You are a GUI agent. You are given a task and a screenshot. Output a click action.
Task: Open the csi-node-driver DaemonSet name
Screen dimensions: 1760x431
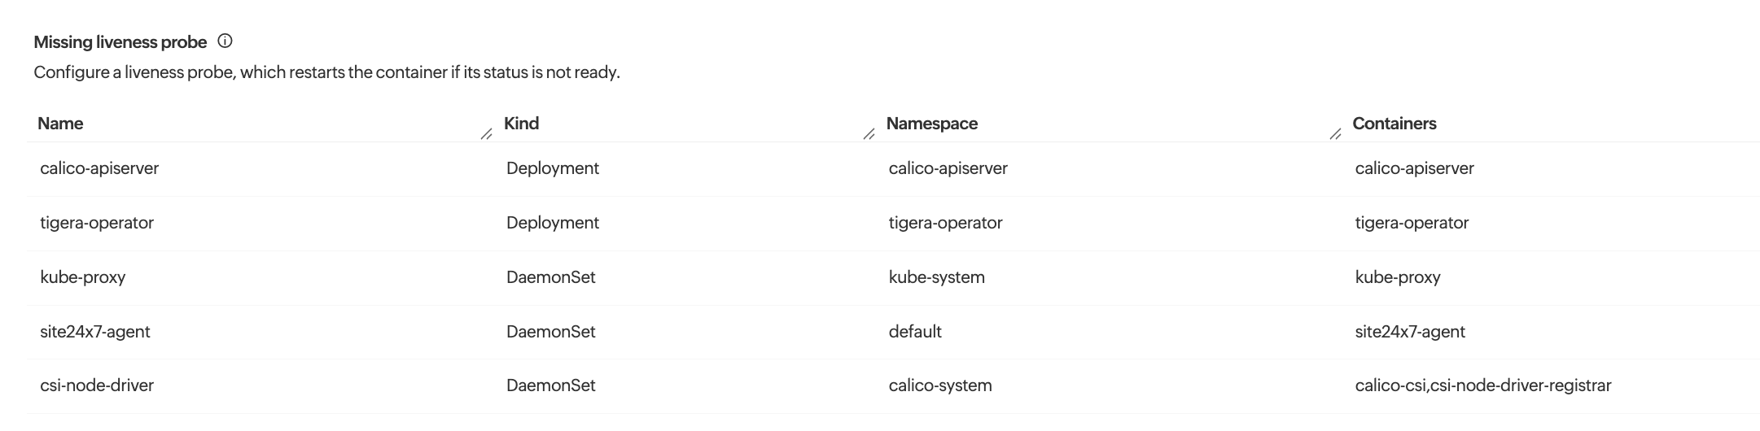click(97, 385)
